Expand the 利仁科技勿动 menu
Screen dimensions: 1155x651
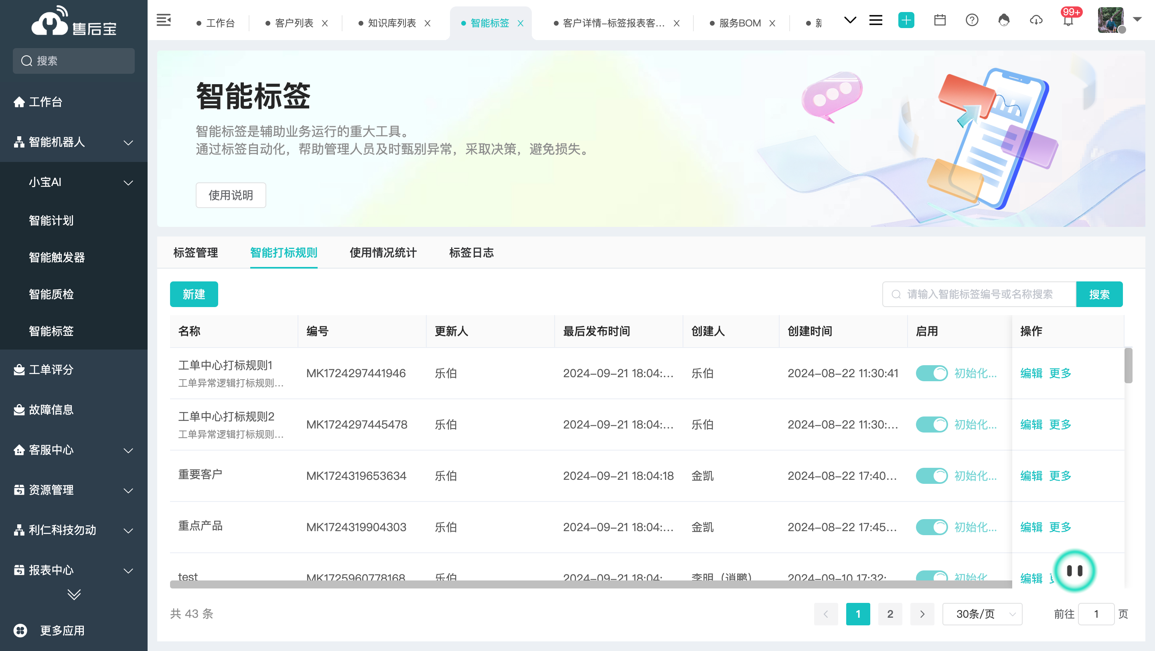[x=128, y=530]
